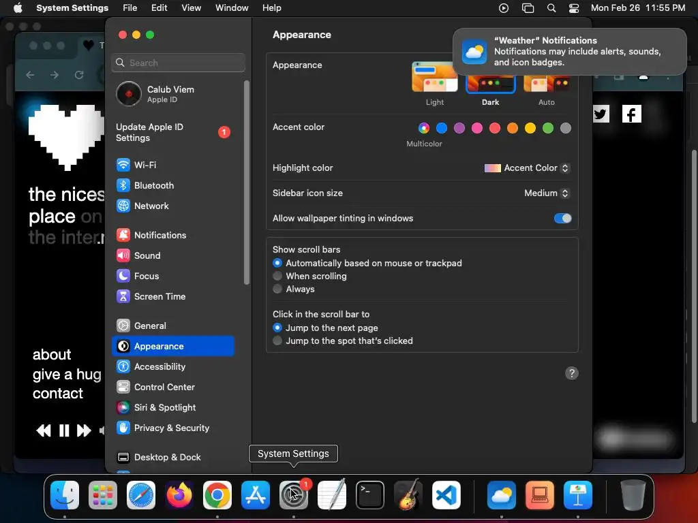Image resolution: width=698 pixels, height=523 pixels.
Task: Open the System Settings app menu
Action: [x=72, y=8]
